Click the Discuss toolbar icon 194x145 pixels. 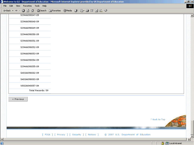[96, 11]
